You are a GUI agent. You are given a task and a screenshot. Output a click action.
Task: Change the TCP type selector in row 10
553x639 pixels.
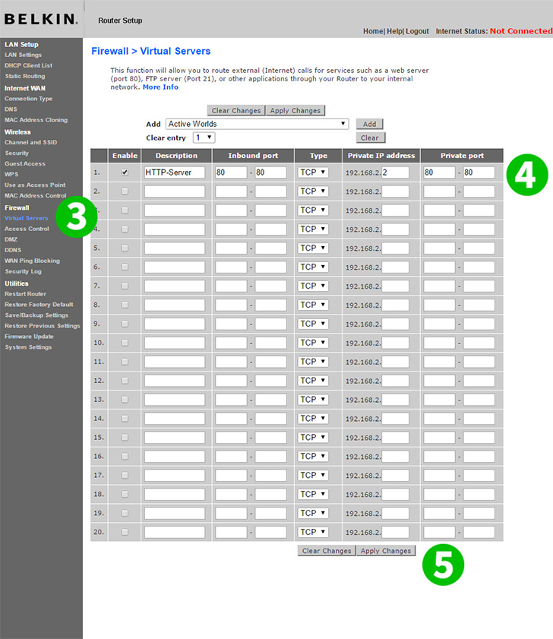click(313, 343)
